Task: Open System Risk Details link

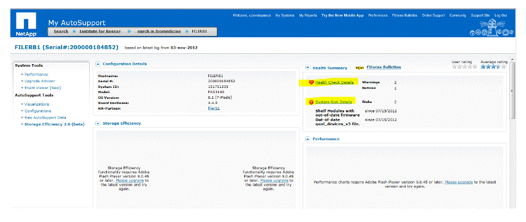Action: [334, 102]
